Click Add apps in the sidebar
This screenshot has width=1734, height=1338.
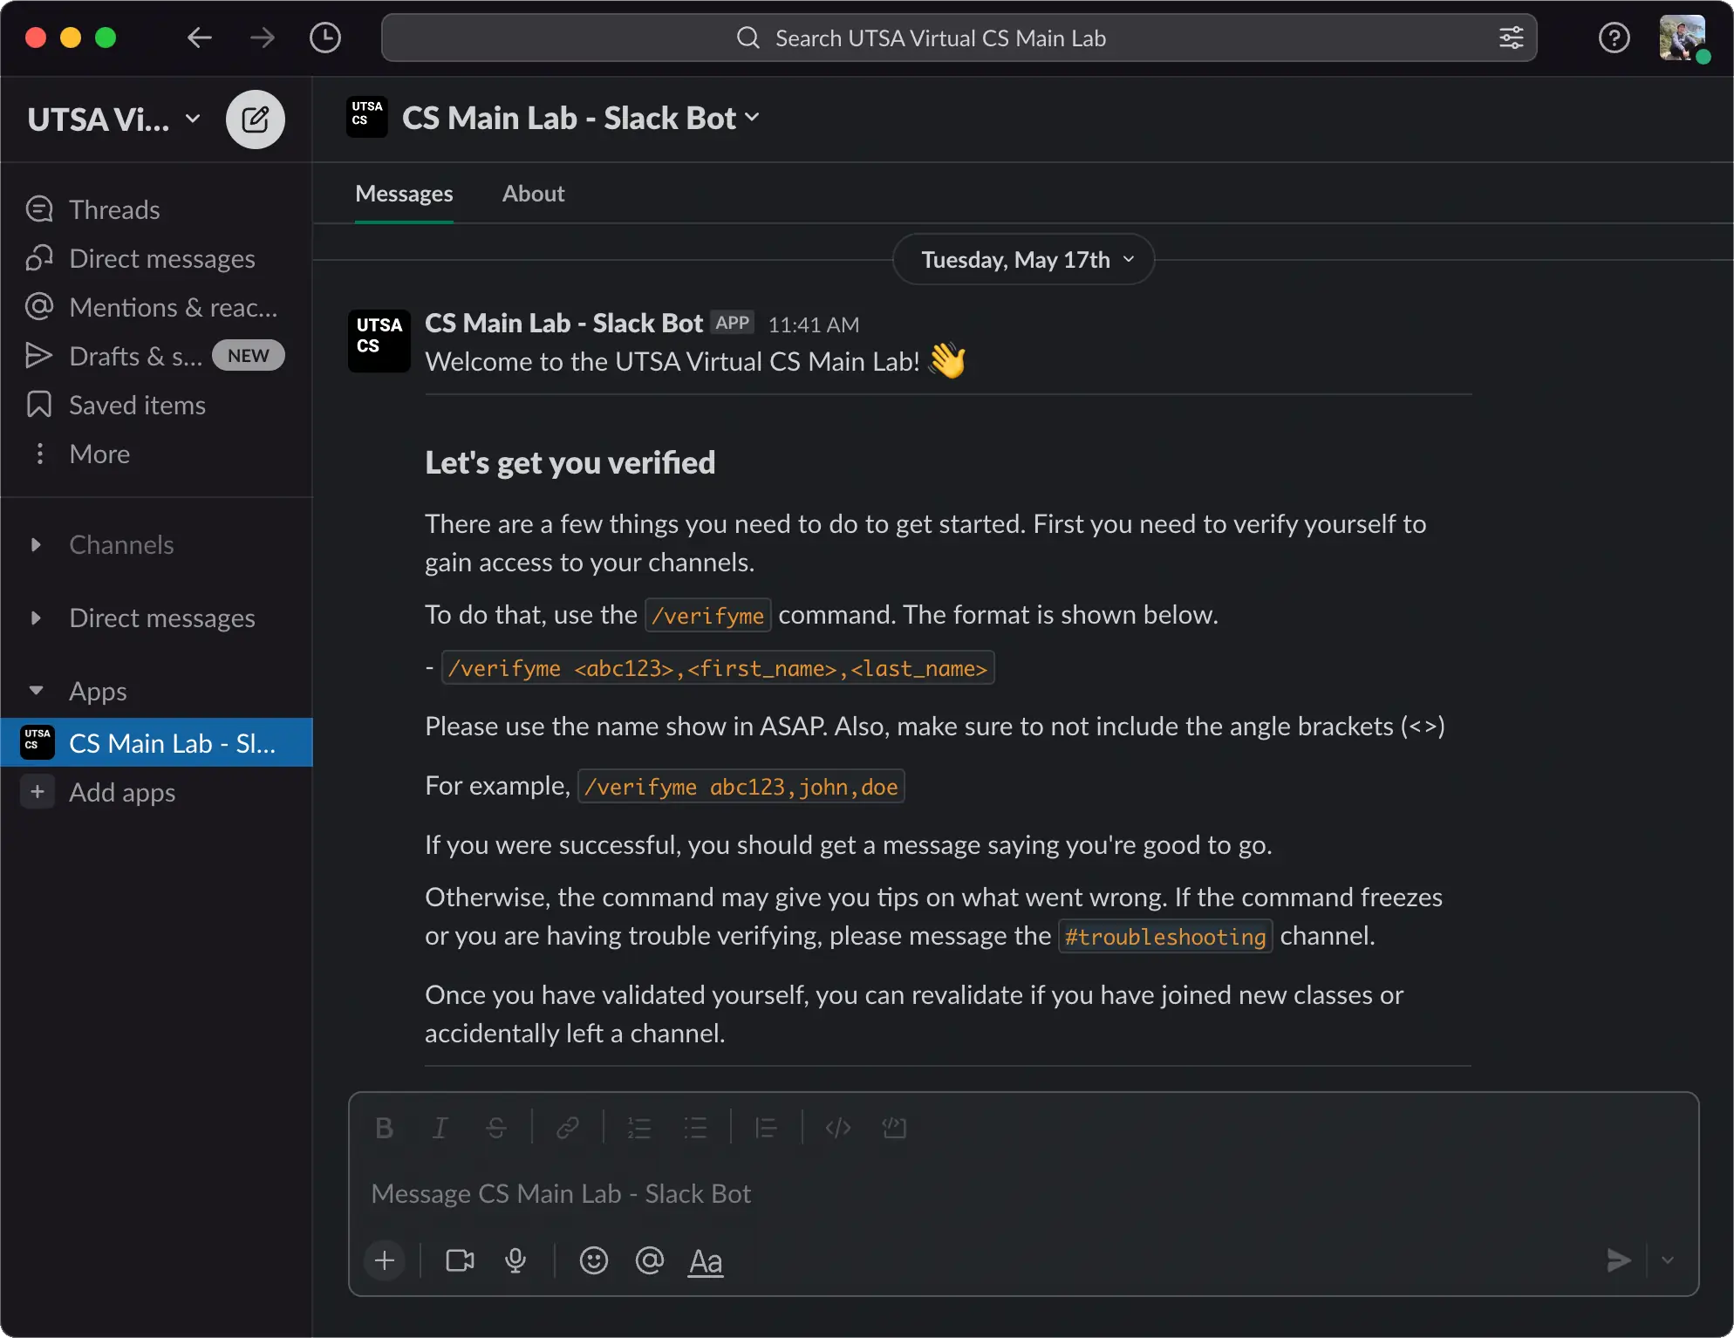(122, 792)
